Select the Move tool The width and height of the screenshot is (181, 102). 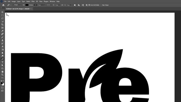coord(2,12)
